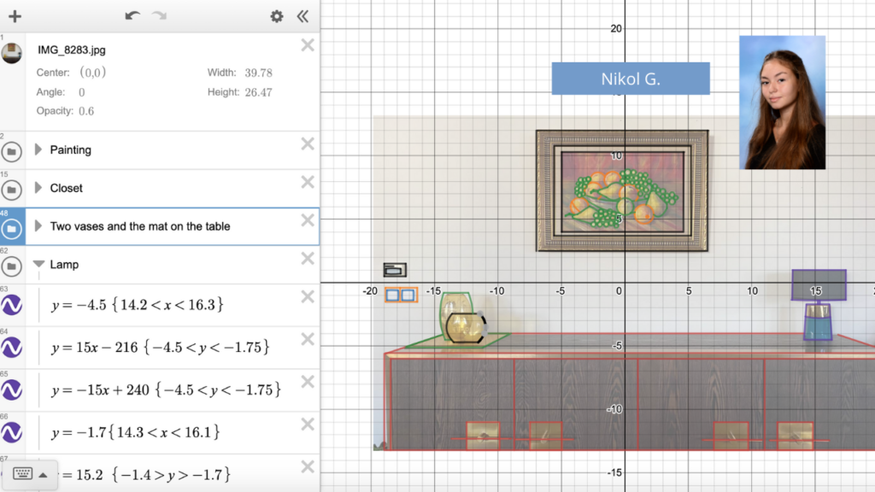
Task: Click the y=-4.5 {14.2<x<16.3} expression
Action: (138, 305)
